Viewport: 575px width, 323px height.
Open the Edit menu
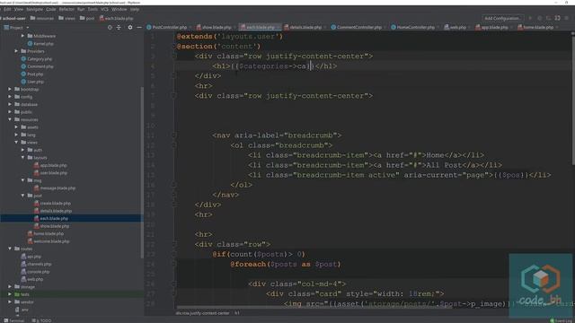pos(7,9)
